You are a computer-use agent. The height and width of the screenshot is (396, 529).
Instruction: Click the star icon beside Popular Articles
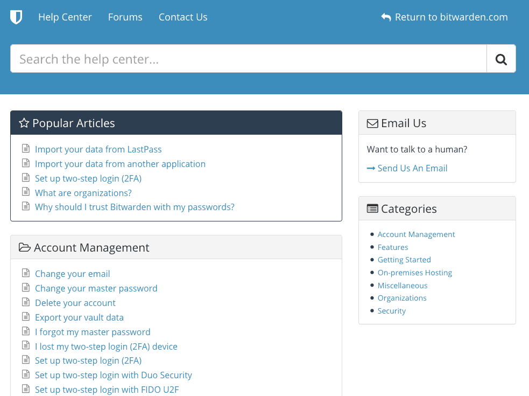24,123
